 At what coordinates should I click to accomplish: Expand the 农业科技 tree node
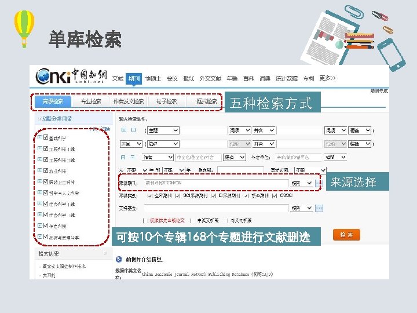pos(39,170)
